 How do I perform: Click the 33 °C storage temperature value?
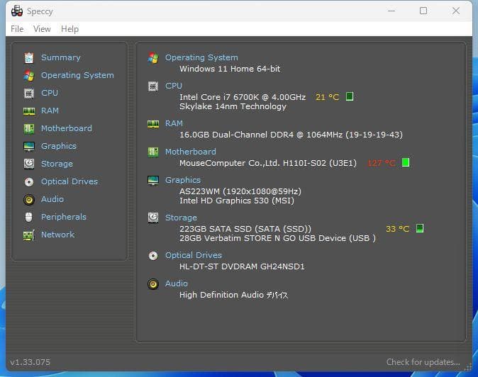[x=398, y=229]
